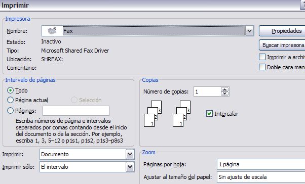
Task: Enable Doble cara manual checkbox
Action: click(x=262, y=67)
